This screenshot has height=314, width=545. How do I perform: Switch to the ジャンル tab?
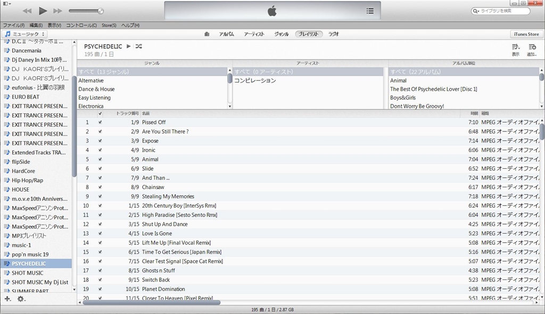[281, 34]
